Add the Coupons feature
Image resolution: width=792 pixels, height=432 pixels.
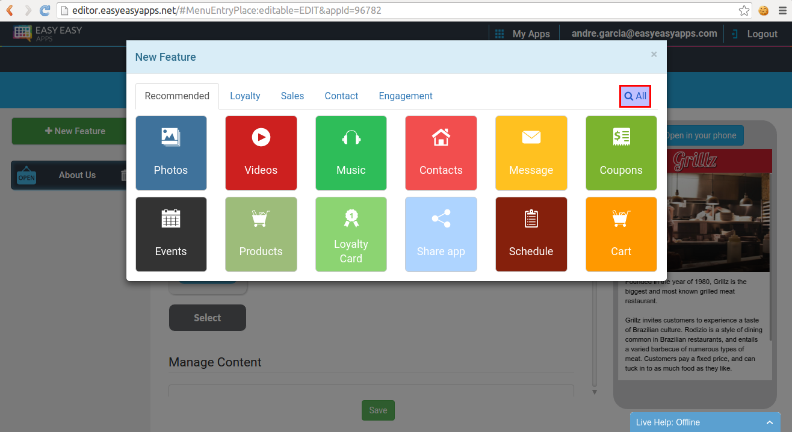pyautogui.click(x=621, y=153)
